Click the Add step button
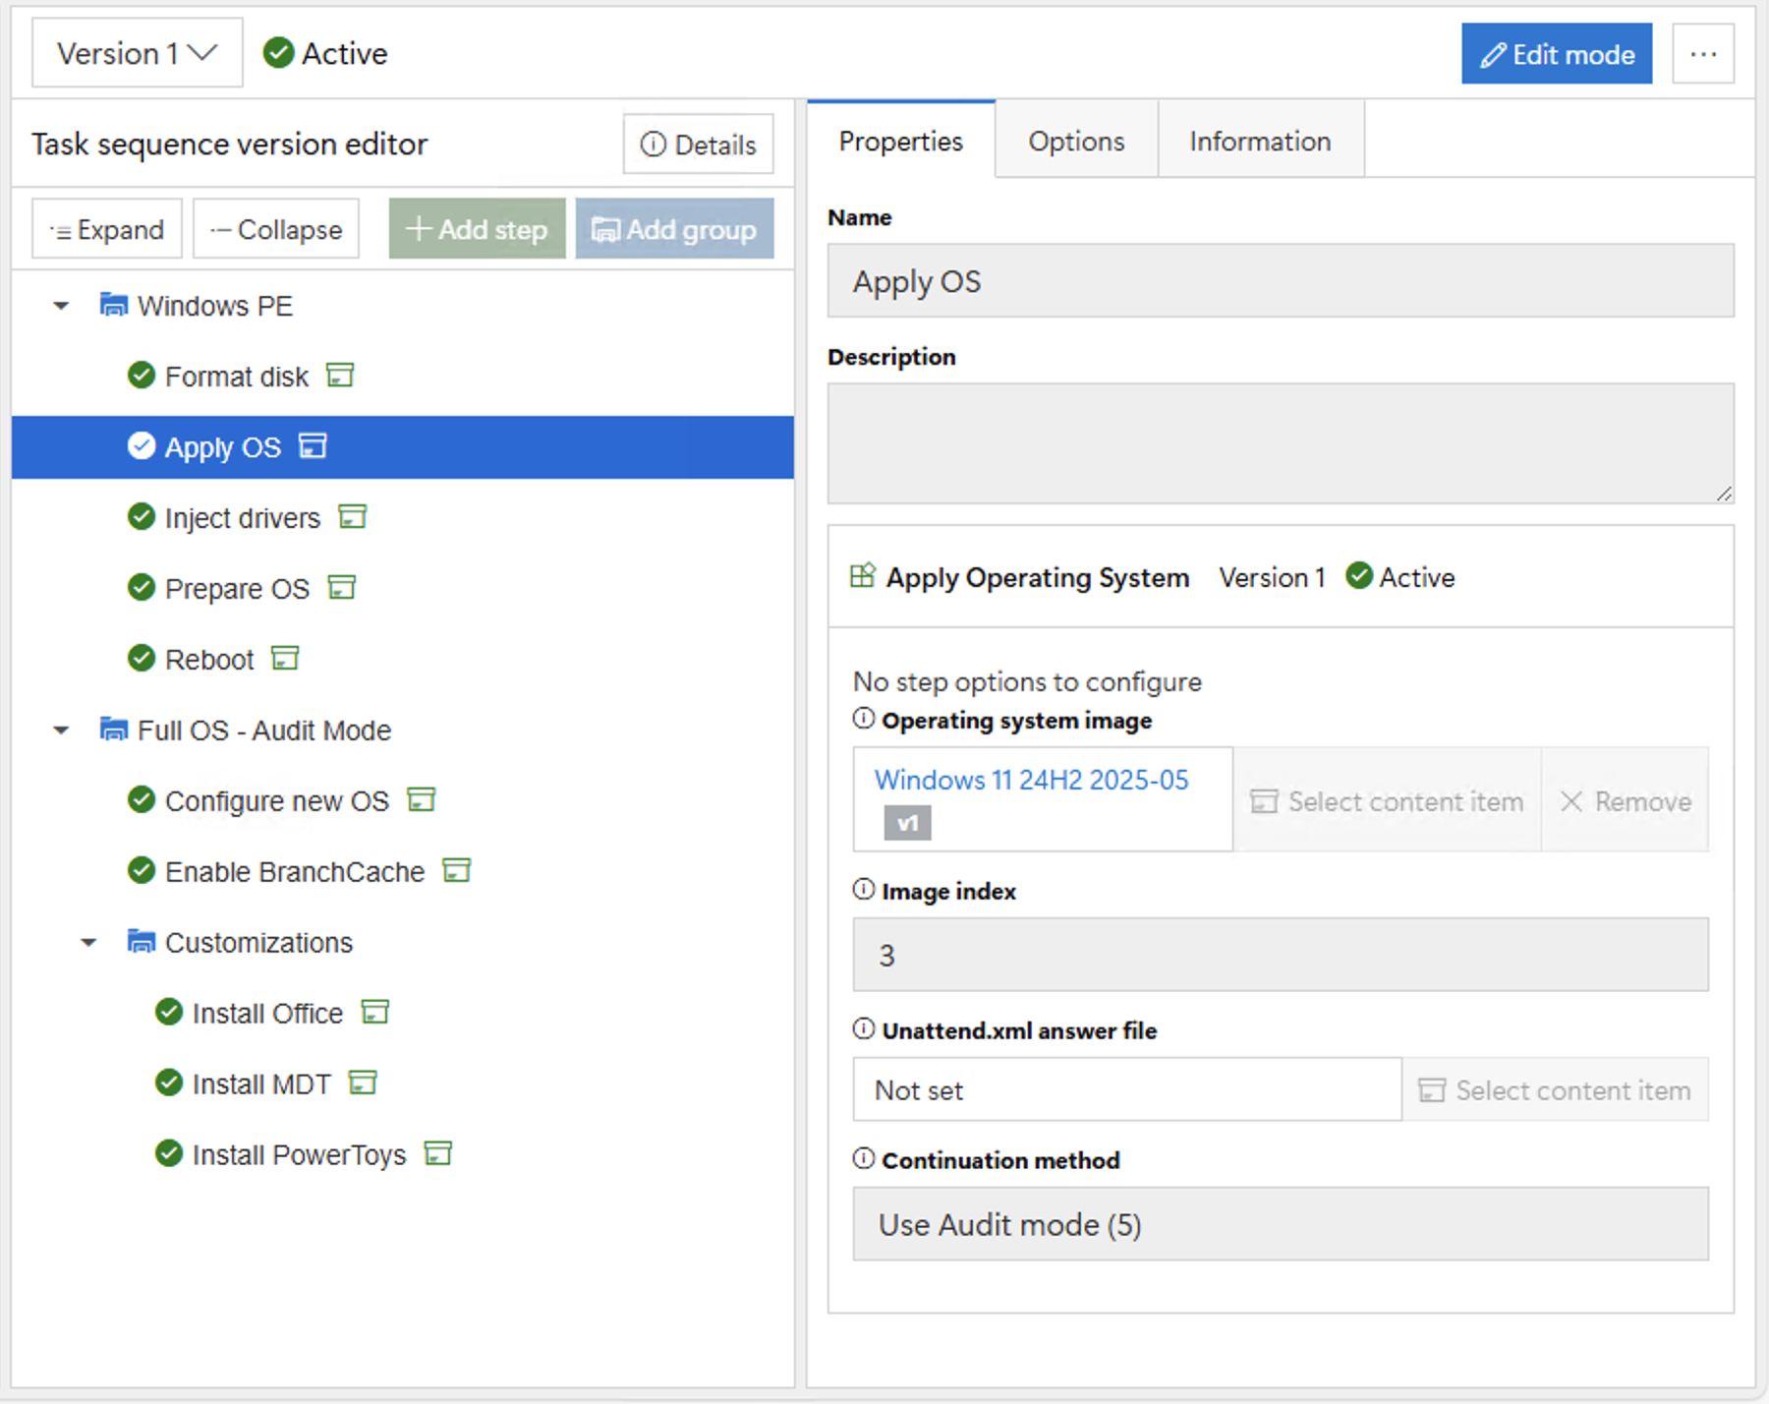Screen dimensions: 1769x1404 pyautogui.click(x=477, y=228)
